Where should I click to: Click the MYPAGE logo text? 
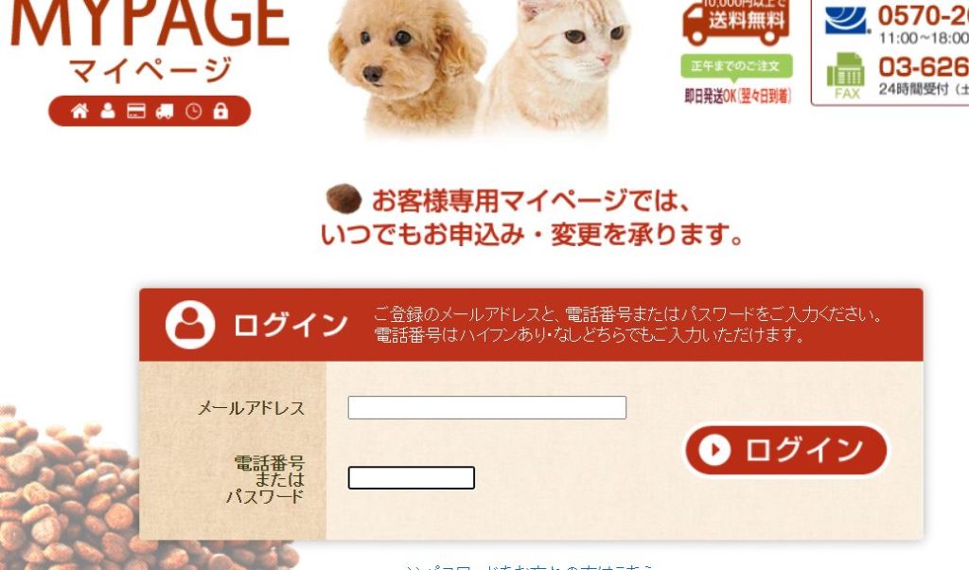[150, 23]
